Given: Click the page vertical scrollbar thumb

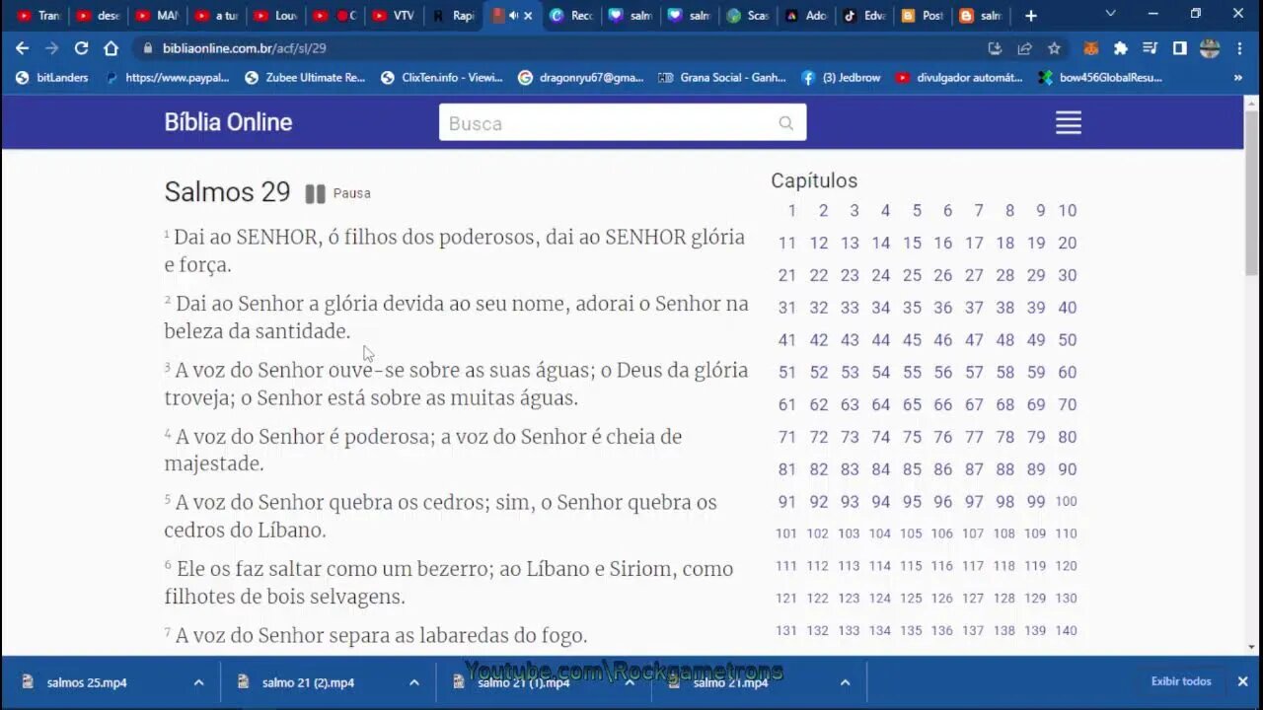Looking at the screenshot, I should point(1252,192).
